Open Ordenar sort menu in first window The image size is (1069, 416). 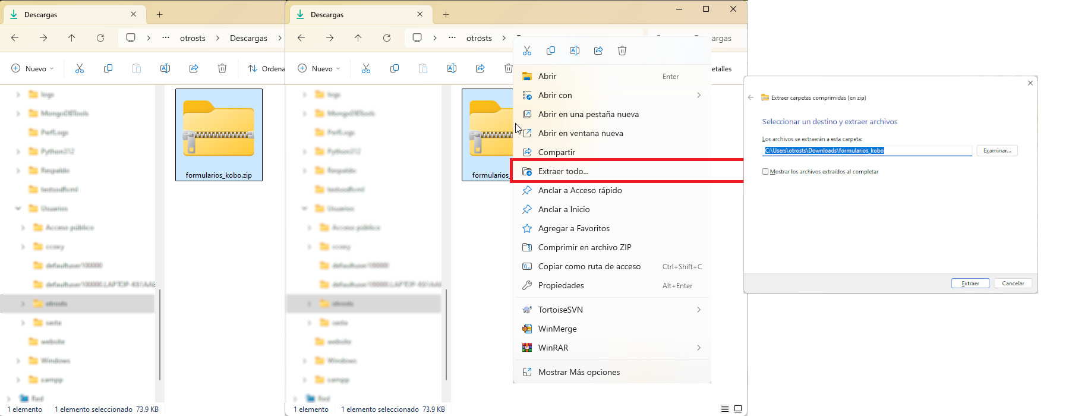(266, 68)
